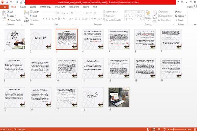Viewport: 197px width, 131px height.
Task: Open the Arrange tool in Drawing group
Action: (148, 16)
